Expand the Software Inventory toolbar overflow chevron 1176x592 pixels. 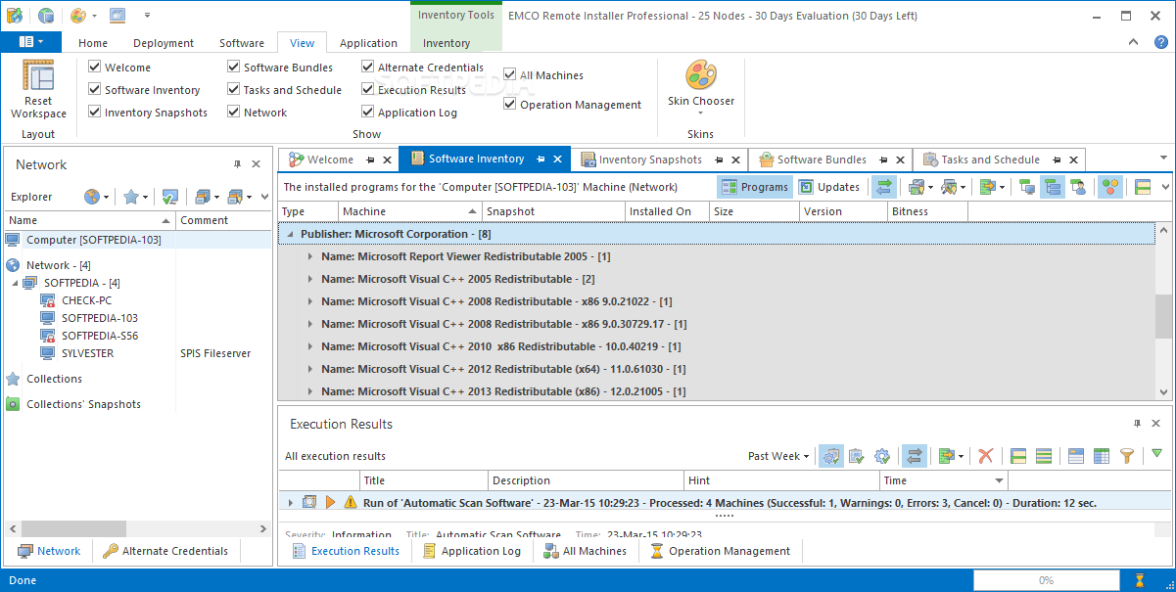tap(1165, 187)
